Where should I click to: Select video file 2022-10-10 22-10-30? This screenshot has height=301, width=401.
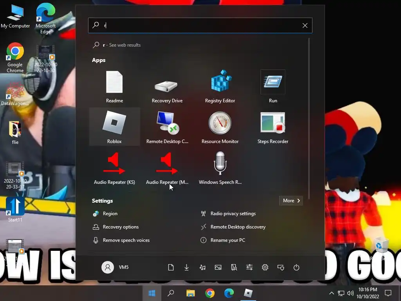pyautogui.click(x=45, y=59)
